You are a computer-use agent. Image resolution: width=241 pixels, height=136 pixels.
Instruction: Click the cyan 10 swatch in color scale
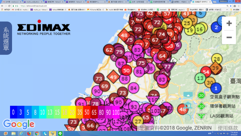[x=43, y=112]
